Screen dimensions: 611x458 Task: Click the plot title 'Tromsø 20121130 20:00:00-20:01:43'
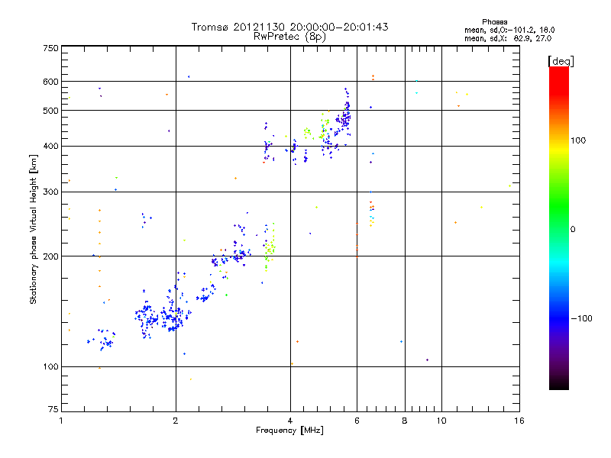[x=289, y=27]
